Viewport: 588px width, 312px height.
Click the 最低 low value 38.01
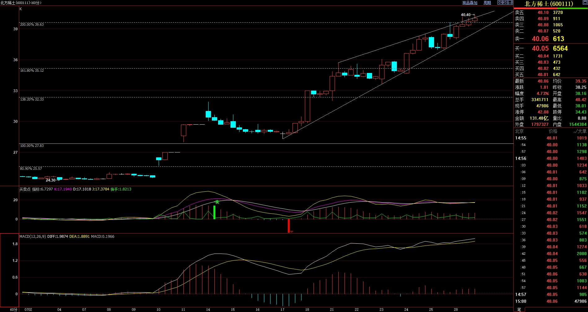[581, 106]
